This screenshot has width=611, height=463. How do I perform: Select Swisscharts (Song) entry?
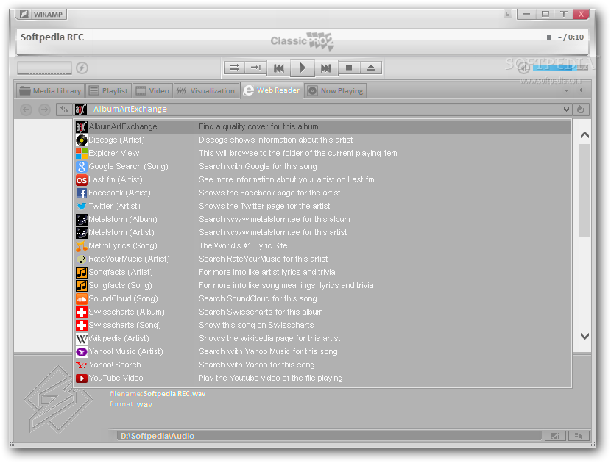tap(323, 326)
